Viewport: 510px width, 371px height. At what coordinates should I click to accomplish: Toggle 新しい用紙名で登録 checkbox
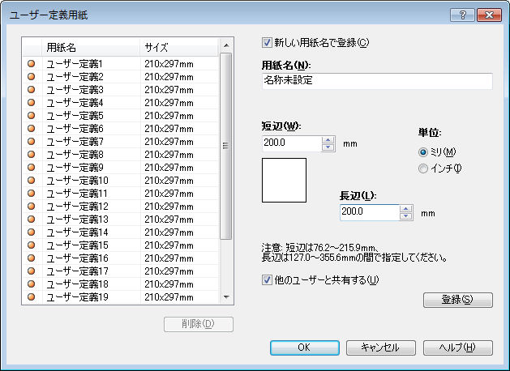point(268,43)
